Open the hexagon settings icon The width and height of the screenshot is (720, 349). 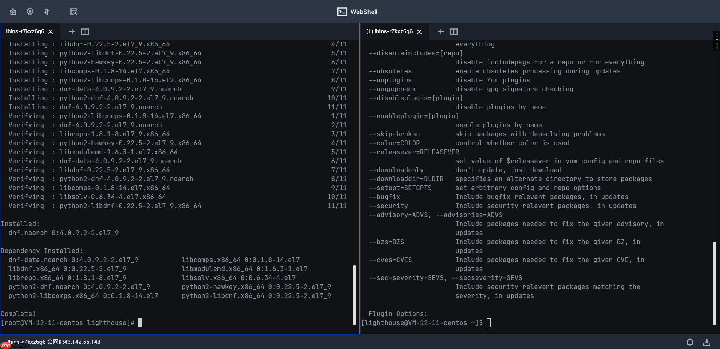click(x=30, y=12)
